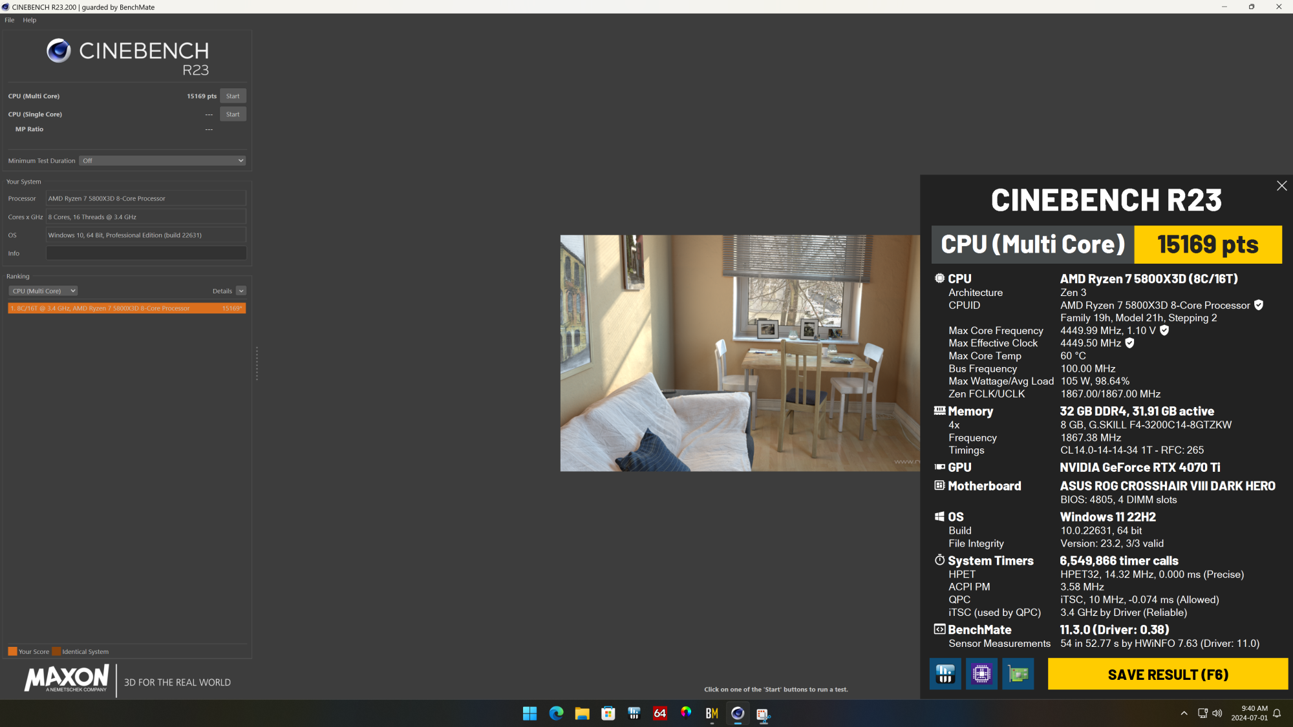Open the ranking CPU (Multi Core) dropdown
The width and height of the screenshot is (1293, 727).
point(43,291)
